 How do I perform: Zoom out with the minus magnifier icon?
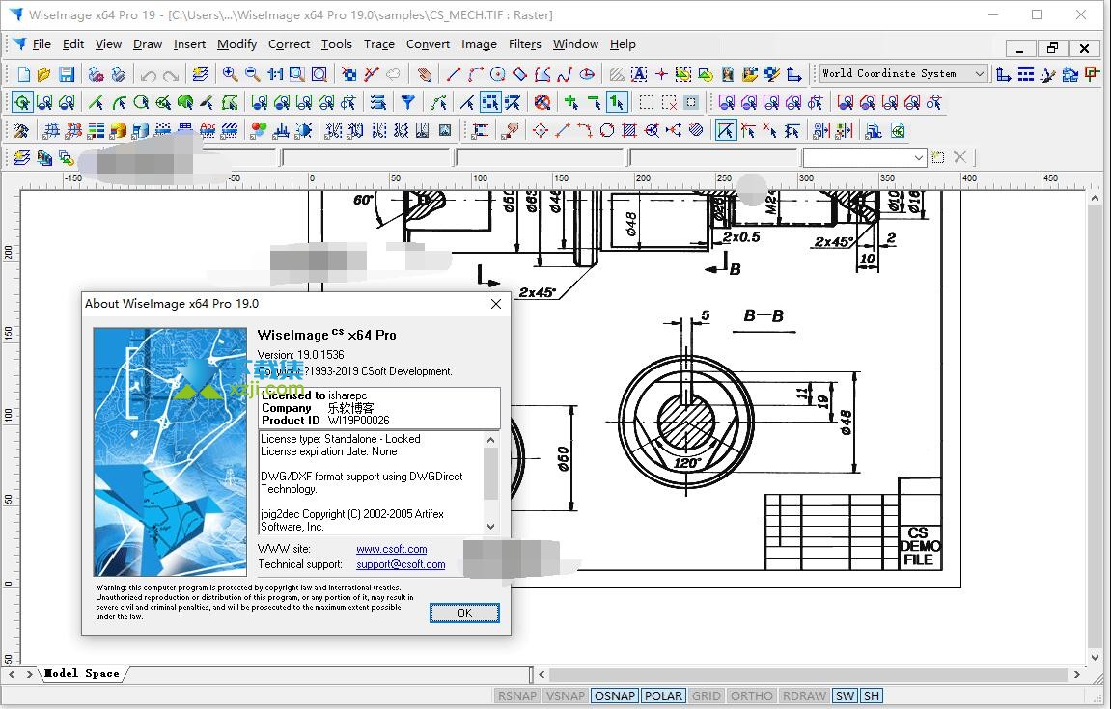252,74
